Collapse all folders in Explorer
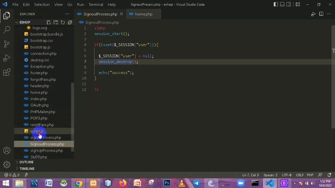Viewport: 335px width, 188px height. click(x=70, y=22)
